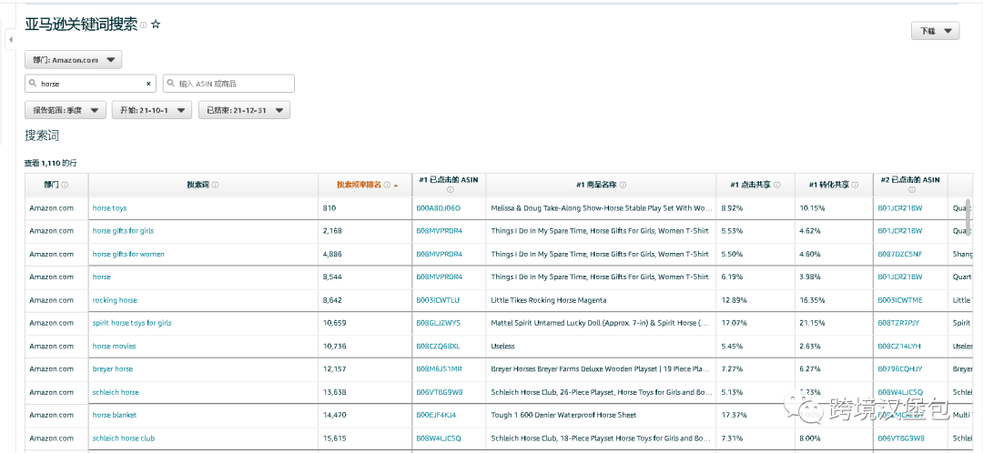Select search rank value 14,470

334,416
